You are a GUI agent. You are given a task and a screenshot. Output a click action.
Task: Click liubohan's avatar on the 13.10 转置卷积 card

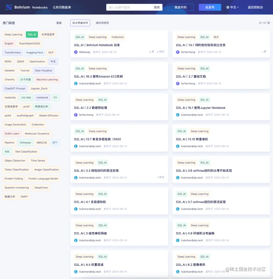coord(178,146)
